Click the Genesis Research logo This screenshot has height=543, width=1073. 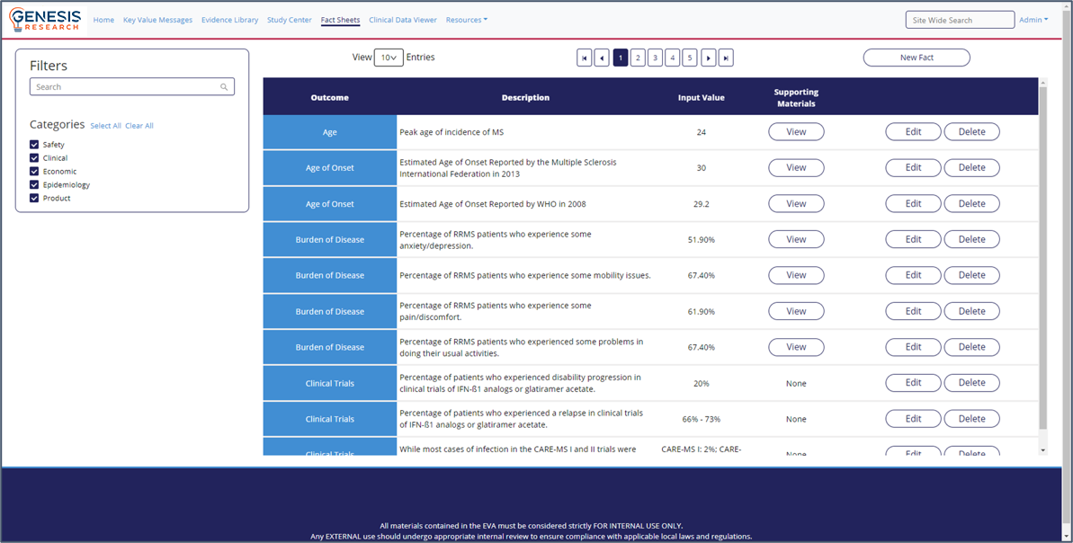coord(45,20)
